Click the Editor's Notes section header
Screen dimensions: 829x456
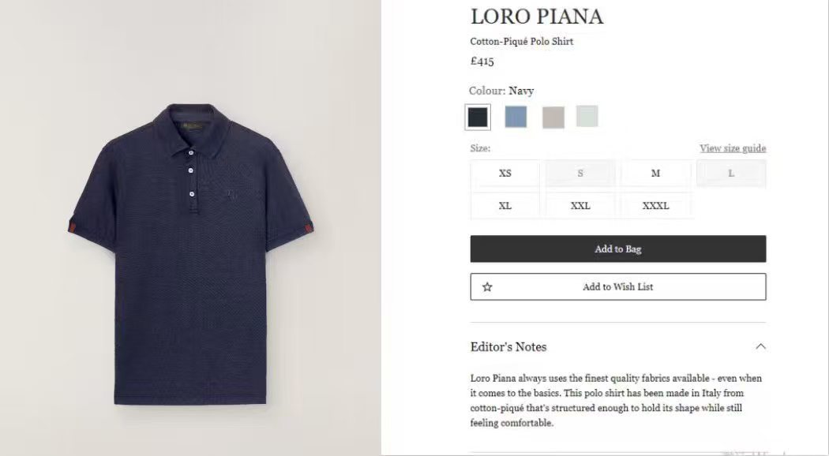coord(508,347)
